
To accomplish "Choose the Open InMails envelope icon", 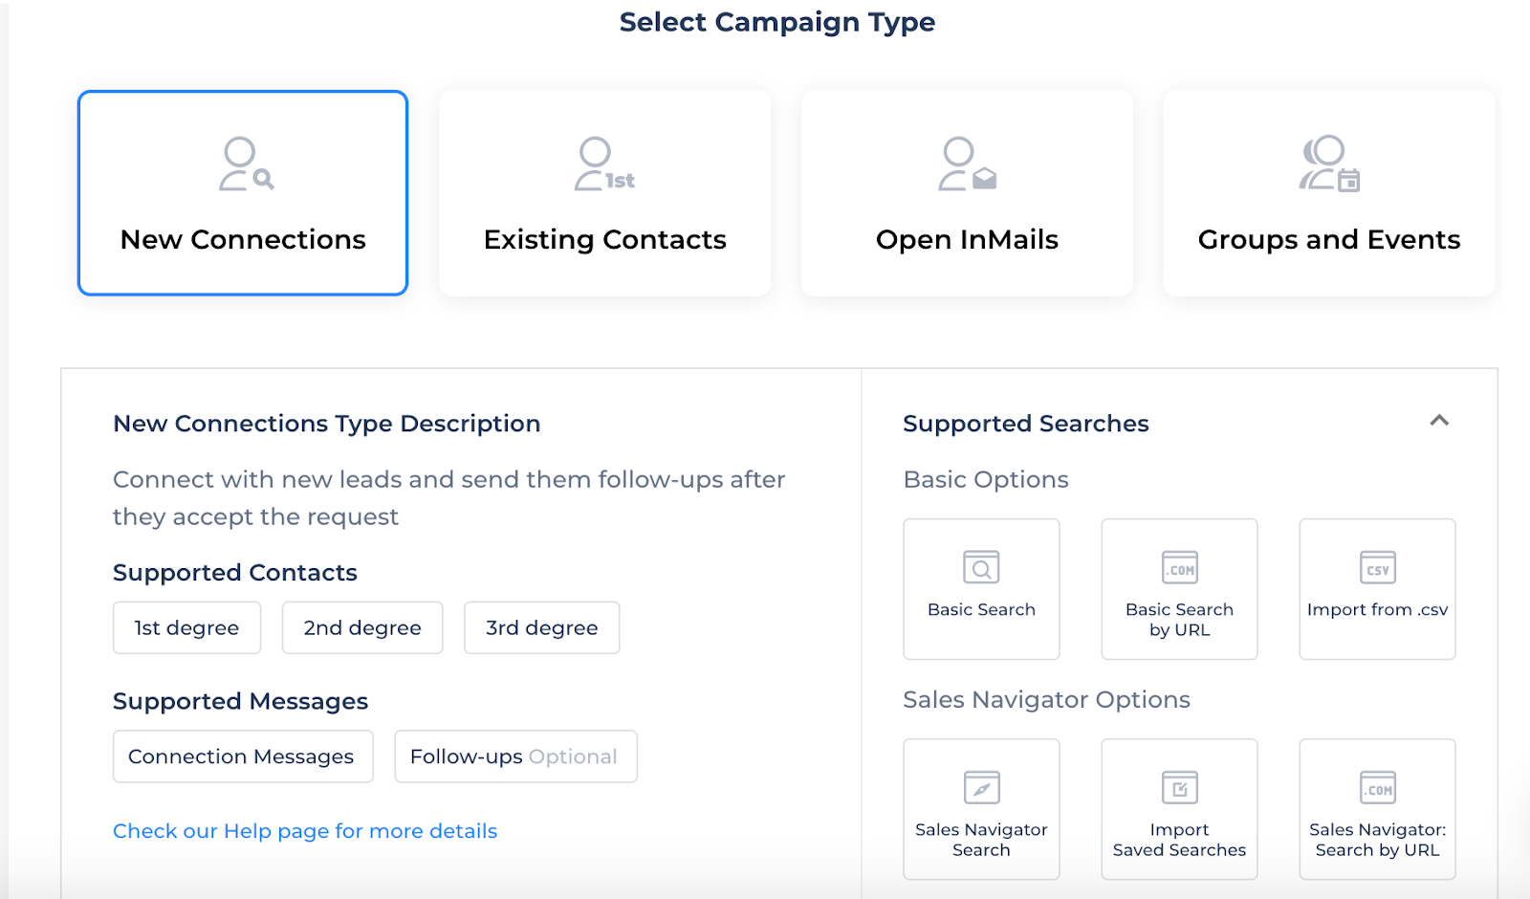I will (967, 164).
